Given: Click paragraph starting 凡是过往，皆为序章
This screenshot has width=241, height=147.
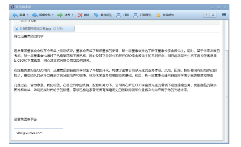Looking at the screenshot, I should click(115, 88).
